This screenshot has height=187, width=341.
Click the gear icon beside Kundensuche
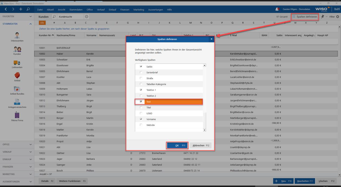point(87,17)
